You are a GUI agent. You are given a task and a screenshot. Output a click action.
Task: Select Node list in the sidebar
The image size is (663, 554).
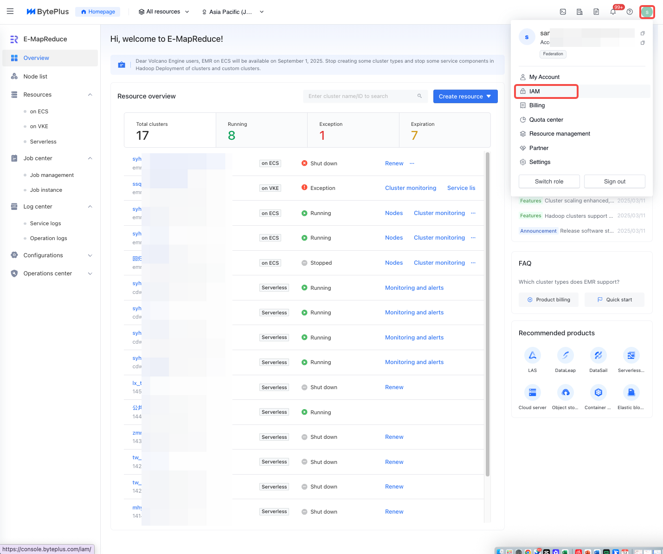click(x=35, y=77)
